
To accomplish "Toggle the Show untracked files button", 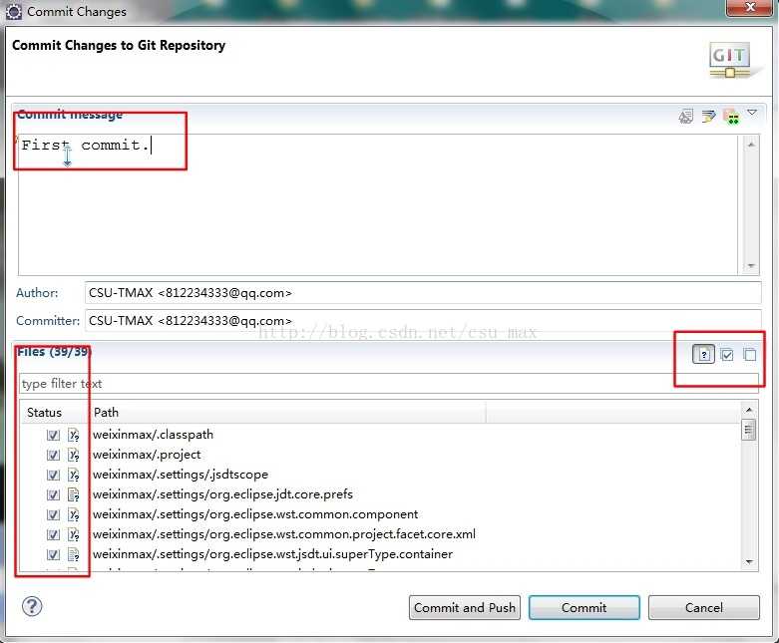I will pos(703,354).
